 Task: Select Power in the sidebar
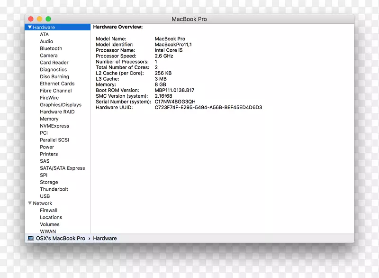pyautogui.click(x=47, y=147)
